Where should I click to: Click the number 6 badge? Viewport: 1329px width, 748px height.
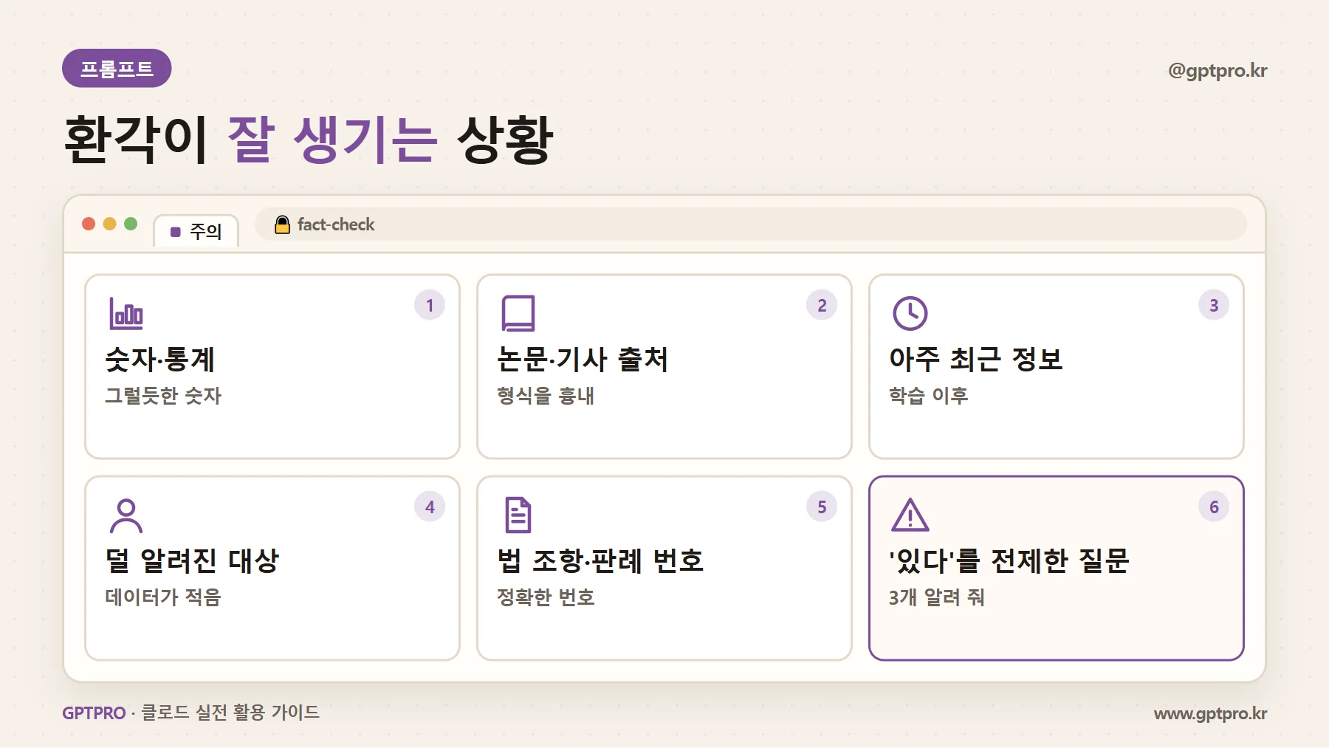click(1214, 507)
